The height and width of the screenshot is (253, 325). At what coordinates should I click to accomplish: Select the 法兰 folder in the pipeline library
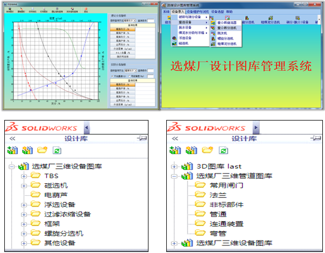pos(218,195)
